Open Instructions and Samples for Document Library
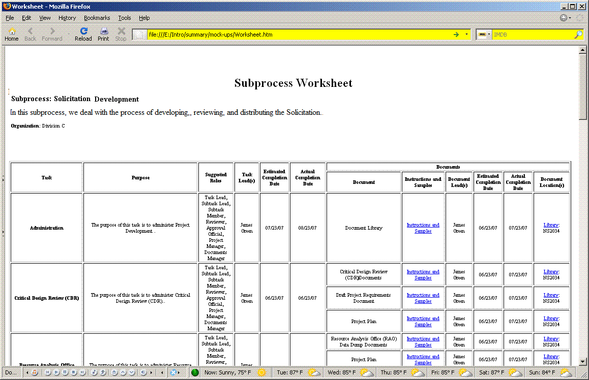 [x=423, y=228]
